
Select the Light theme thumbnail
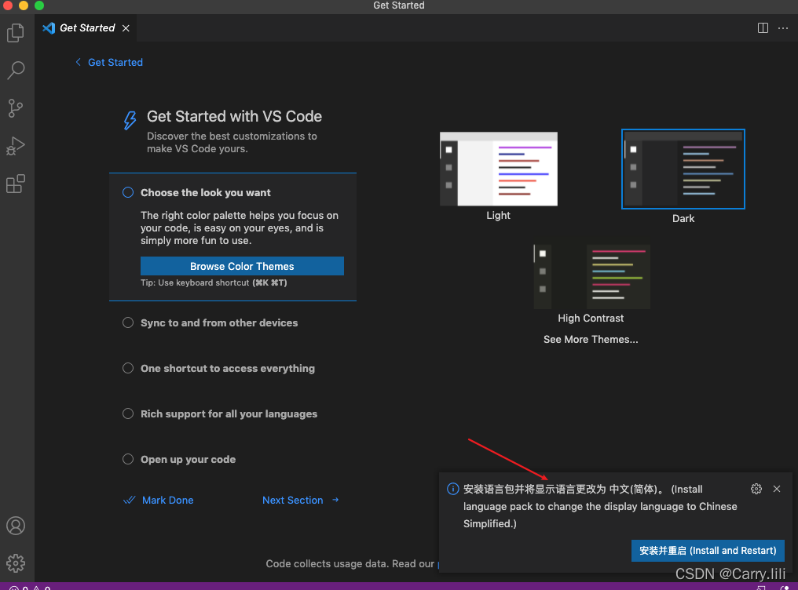point(499,169)
